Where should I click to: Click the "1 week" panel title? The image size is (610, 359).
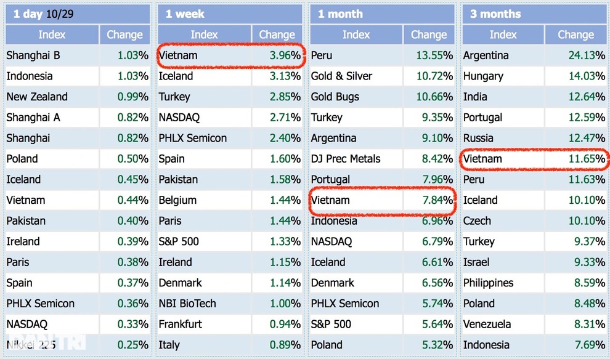(185, 14)
